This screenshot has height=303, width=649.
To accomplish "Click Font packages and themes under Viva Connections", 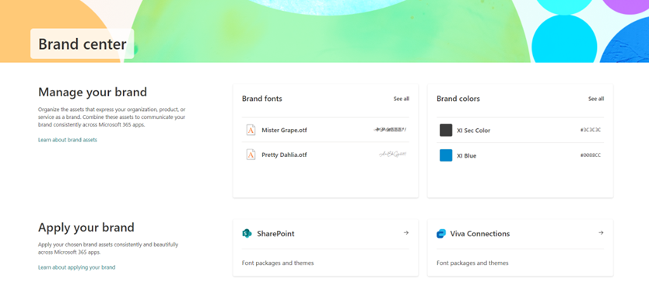I will (472, 263).
